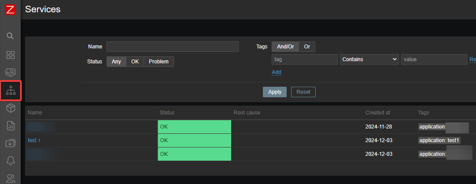The width and height of the screenshot is (476, 184).
Task: Open the Dashboards grid icon
Action: click(11, 55)
